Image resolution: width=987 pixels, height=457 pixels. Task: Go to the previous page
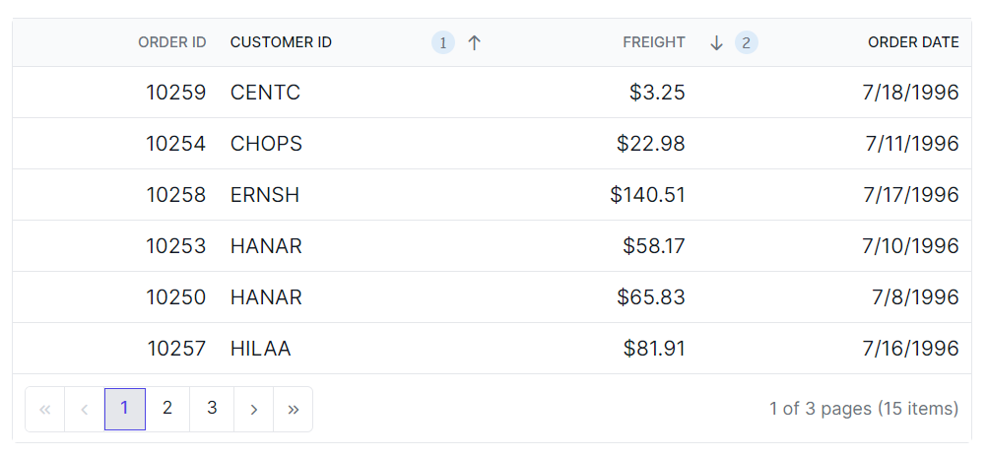85,410
